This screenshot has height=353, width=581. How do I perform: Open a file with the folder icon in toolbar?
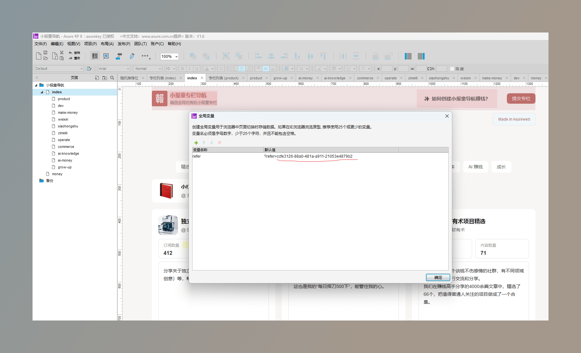click(46, 58)
